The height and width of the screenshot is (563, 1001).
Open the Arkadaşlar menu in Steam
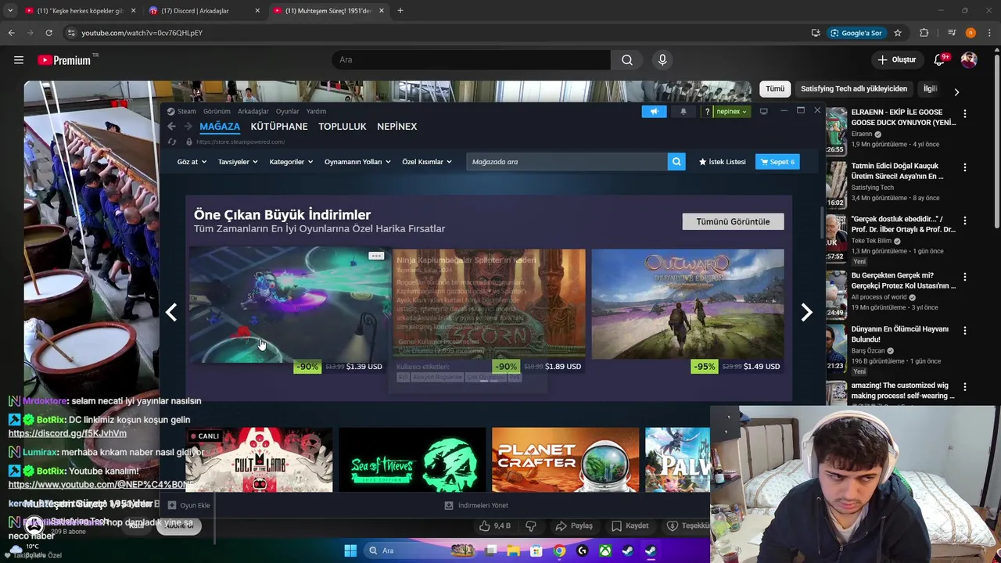(x=253, y=111)
